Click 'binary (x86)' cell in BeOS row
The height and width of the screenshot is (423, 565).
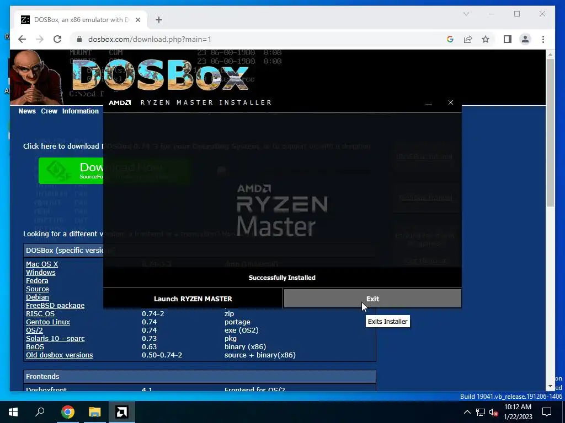click(x=245, y=347)
